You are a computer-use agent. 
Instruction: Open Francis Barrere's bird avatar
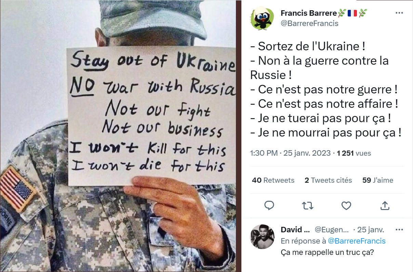262,18
